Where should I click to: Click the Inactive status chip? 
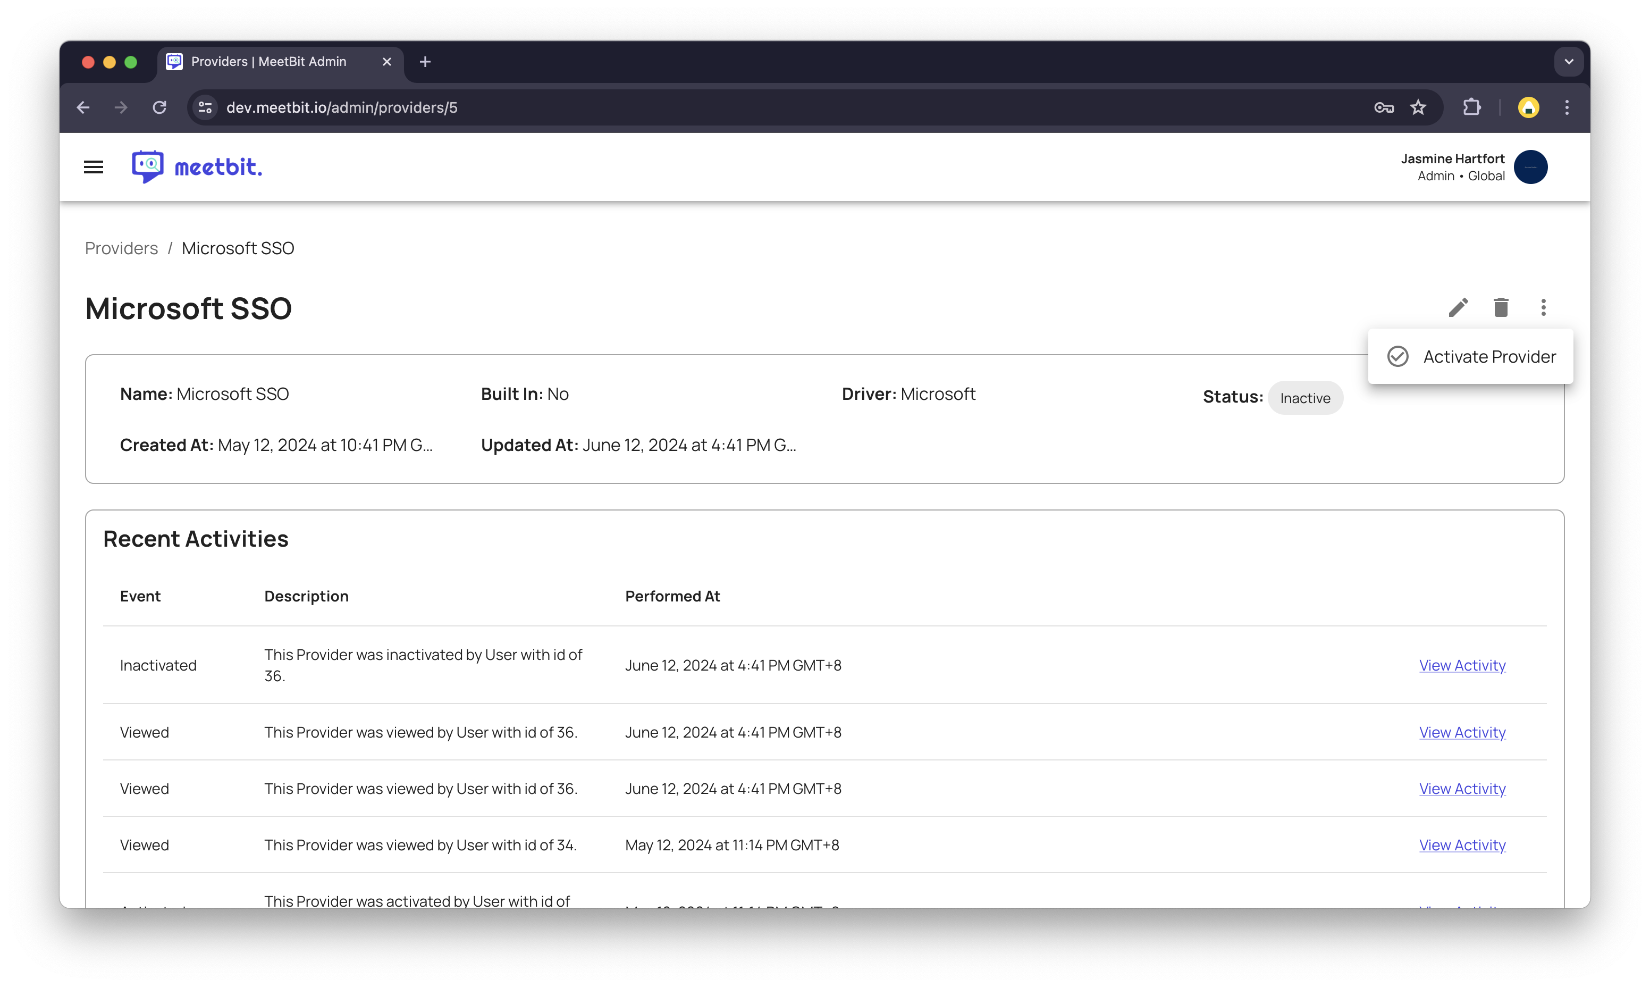tap(1304, 398)
